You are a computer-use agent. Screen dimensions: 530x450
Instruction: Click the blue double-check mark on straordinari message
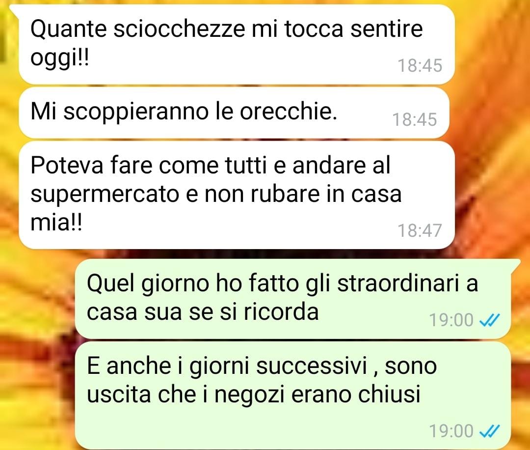point(489,320)
